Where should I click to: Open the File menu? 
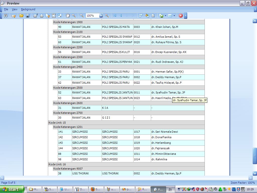pos(6,9)
